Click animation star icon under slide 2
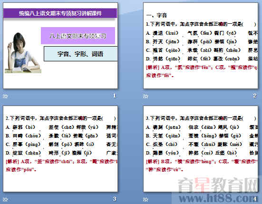This screenshot has height=204, width=262. [x=146, y=96]
